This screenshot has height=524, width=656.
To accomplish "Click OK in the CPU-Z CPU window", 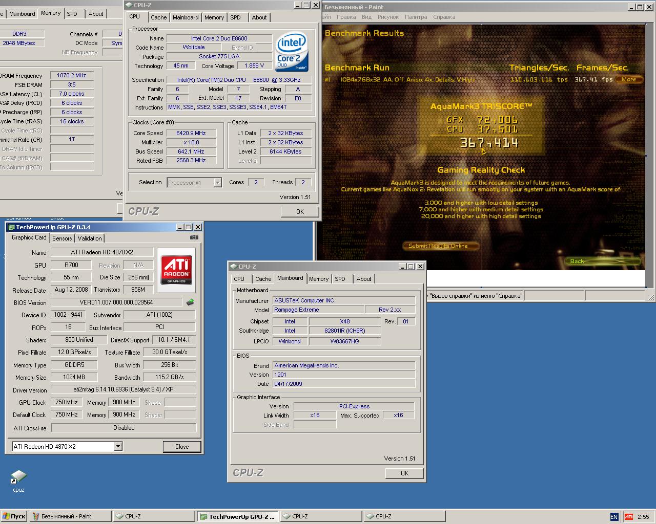I will click(x=300, y=211).
